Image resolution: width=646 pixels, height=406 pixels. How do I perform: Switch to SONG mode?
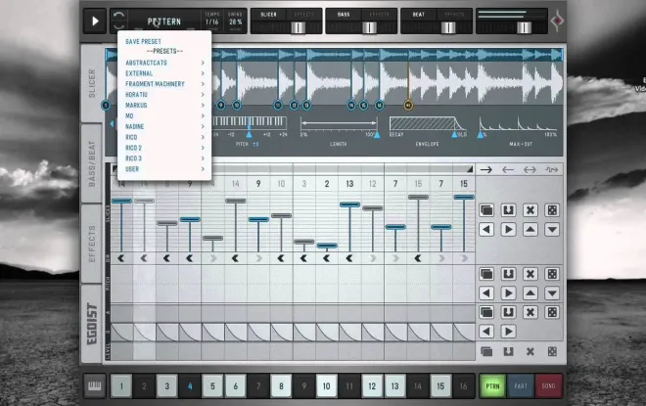click(548, 385)
